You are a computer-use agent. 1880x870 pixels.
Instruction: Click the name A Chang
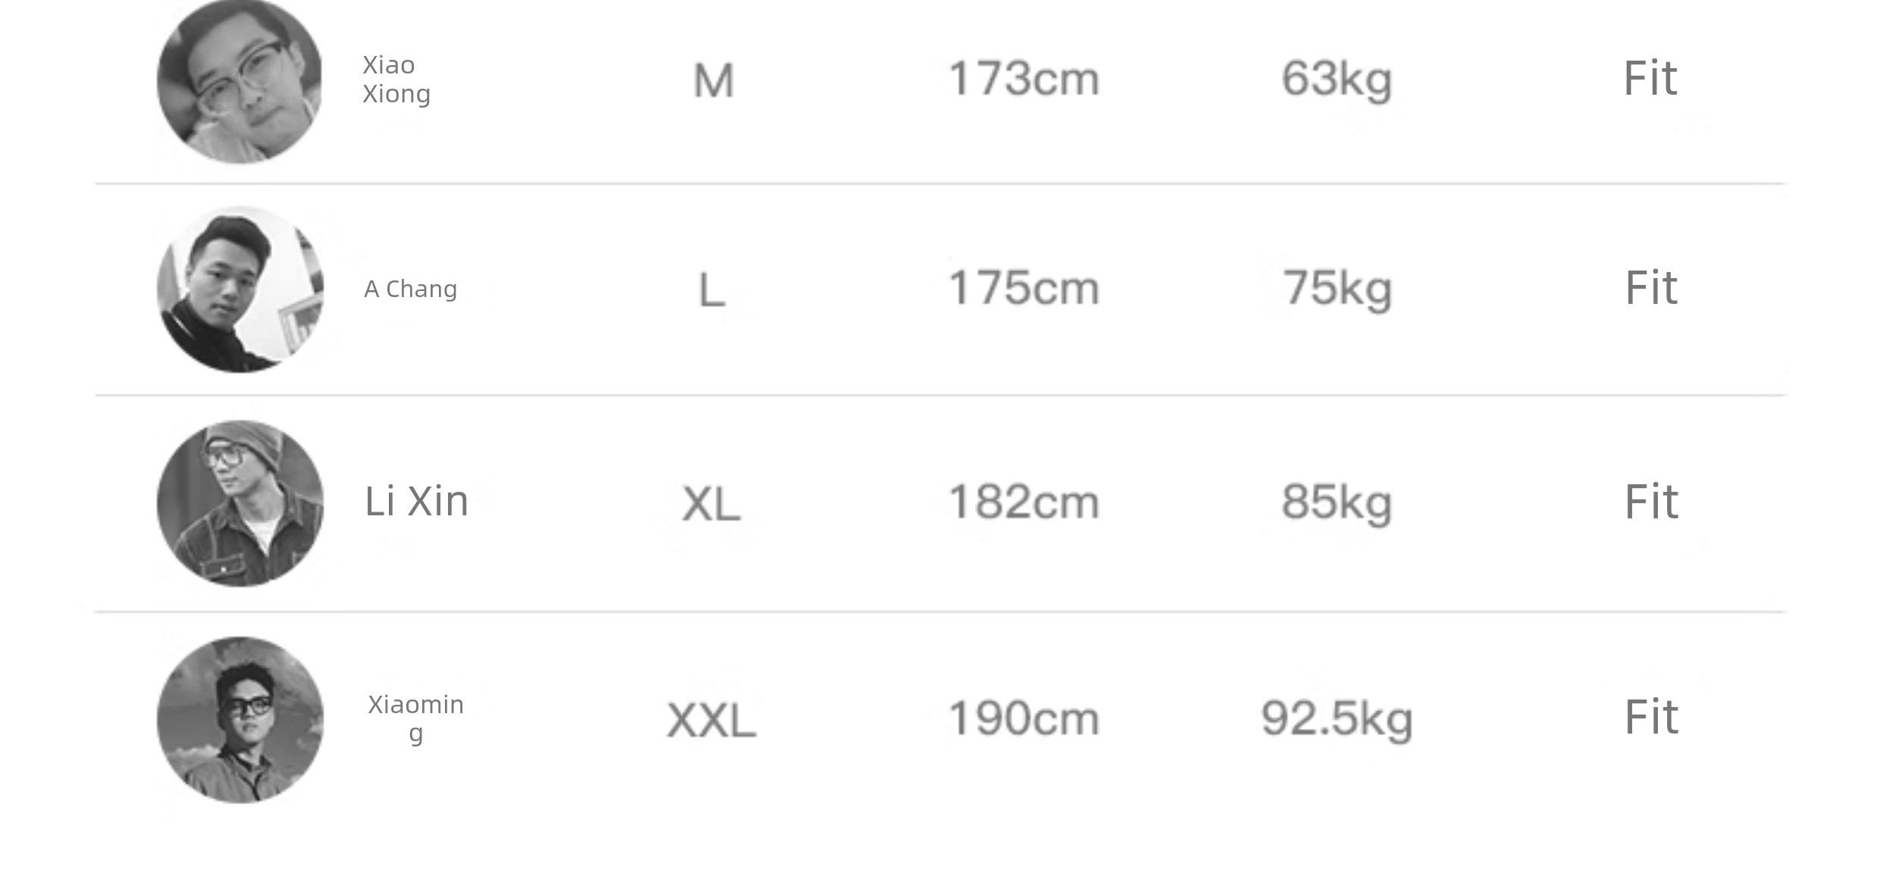pyautogui.click(x=411, y=289)
